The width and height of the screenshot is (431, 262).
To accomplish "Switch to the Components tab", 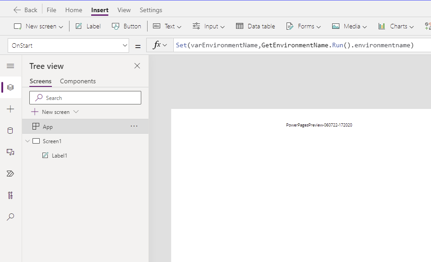I will coord(78,81).
